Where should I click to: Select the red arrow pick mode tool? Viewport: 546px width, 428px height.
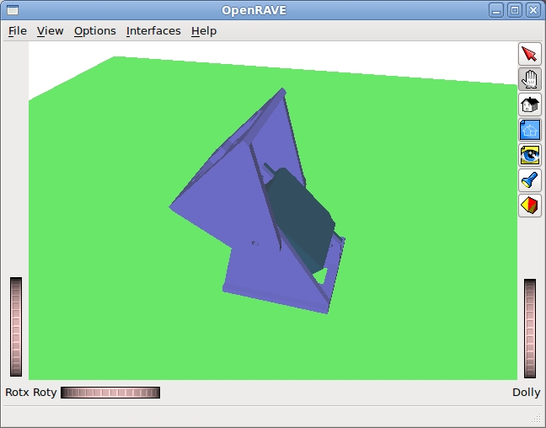point(529,55)
